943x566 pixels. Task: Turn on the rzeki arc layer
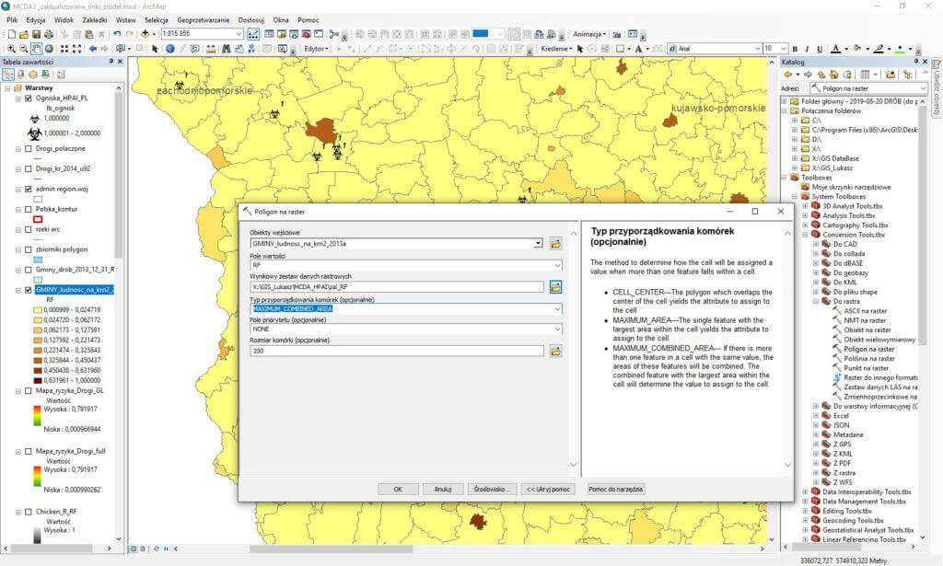[x=29, y=229]
